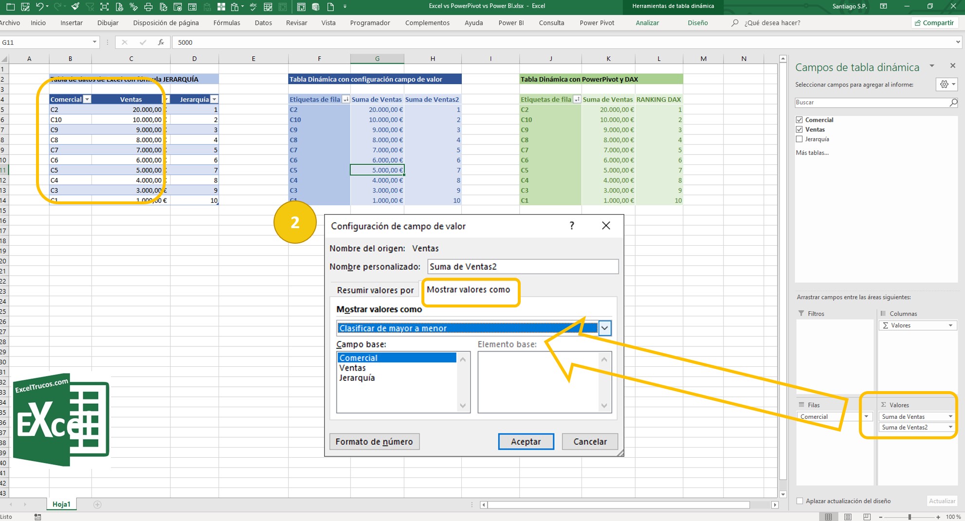Click the Quick Print icon in the toolbar
This screenshot has width=965, height=521.
pos(148,6)
